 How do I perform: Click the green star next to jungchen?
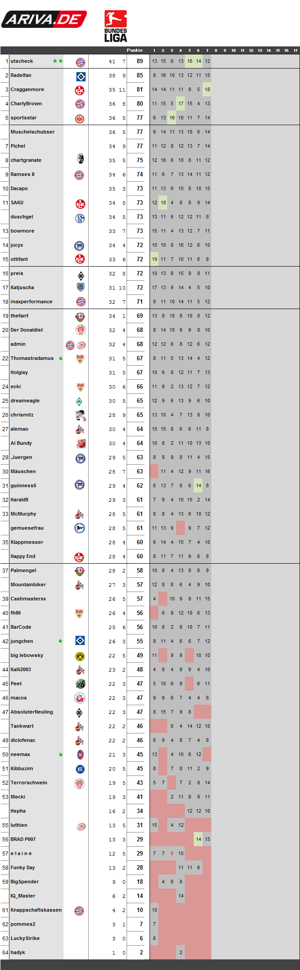tap(60, 641)
